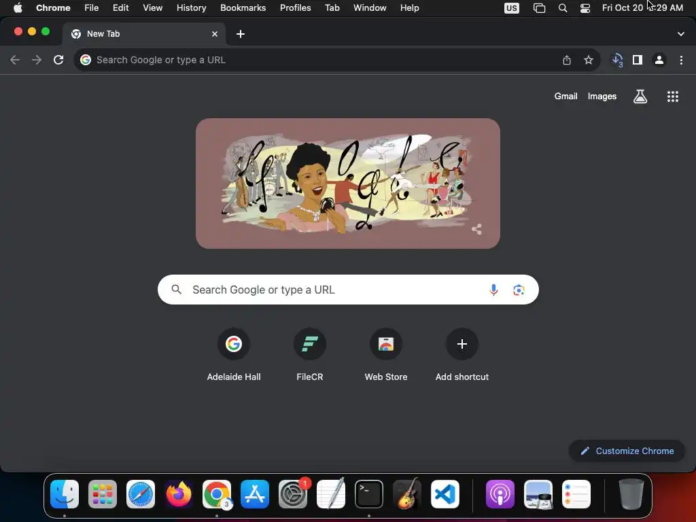Open the Bookmarks menu
This screenshot has height=522, width=696.
[x=243, y=8]
